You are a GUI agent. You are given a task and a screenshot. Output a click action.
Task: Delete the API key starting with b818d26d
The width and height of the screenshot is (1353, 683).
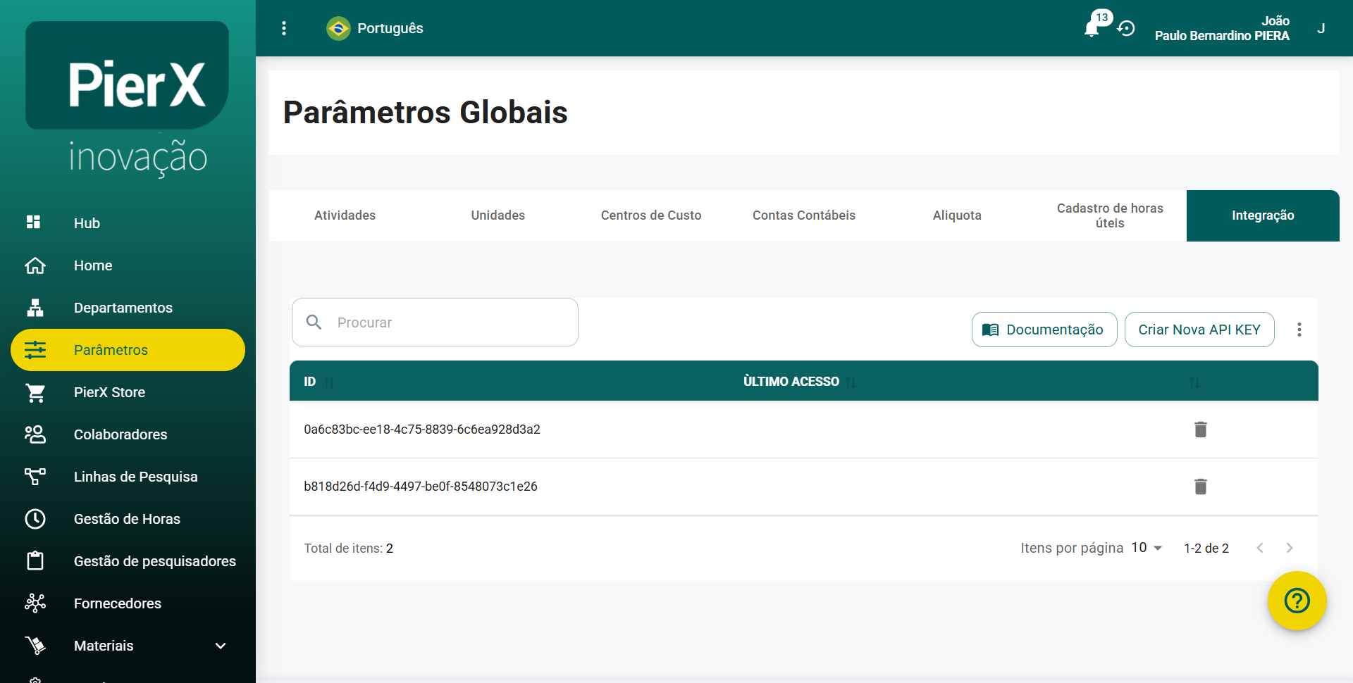click(1201, 487)
